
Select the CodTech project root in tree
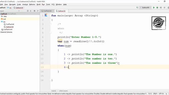pyautogui.click(x=4, y=14)
